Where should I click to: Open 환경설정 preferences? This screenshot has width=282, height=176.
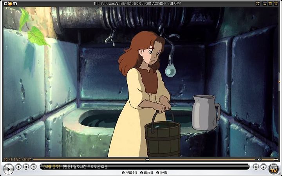[146, 173]
